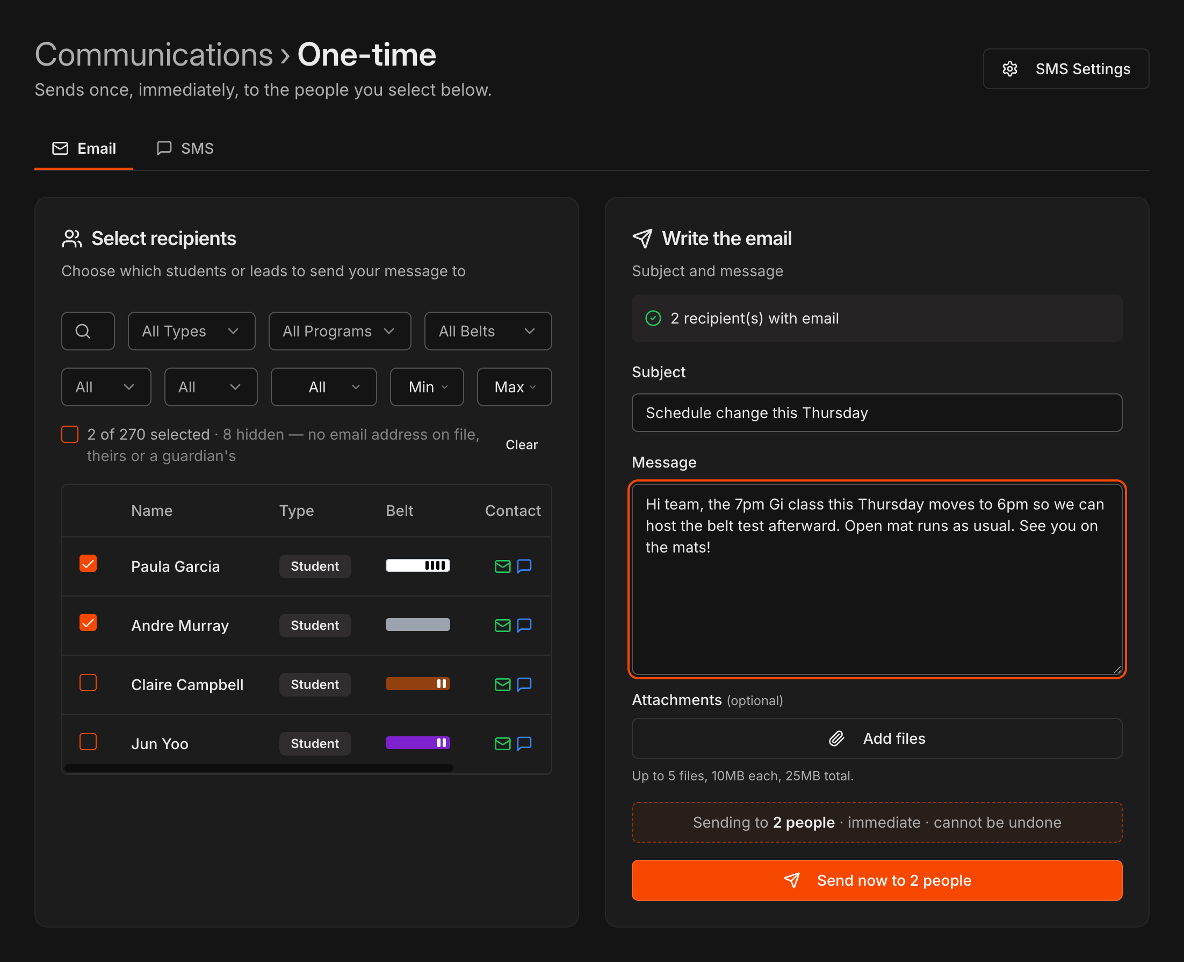The width and height of the screenshot is (1184, 962).
Task: Click Send now to 2 people
Action: pos(877,880)
